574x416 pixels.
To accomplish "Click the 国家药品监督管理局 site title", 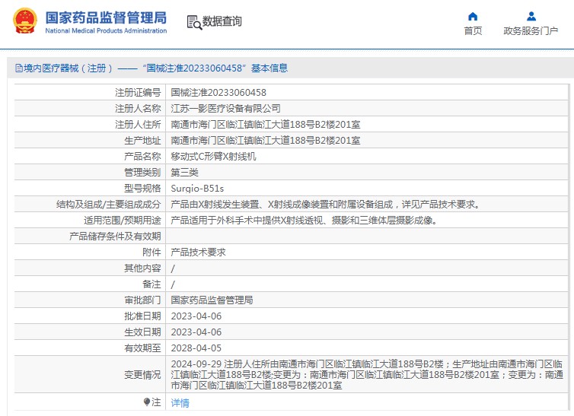I will click(x=106, y=17).
